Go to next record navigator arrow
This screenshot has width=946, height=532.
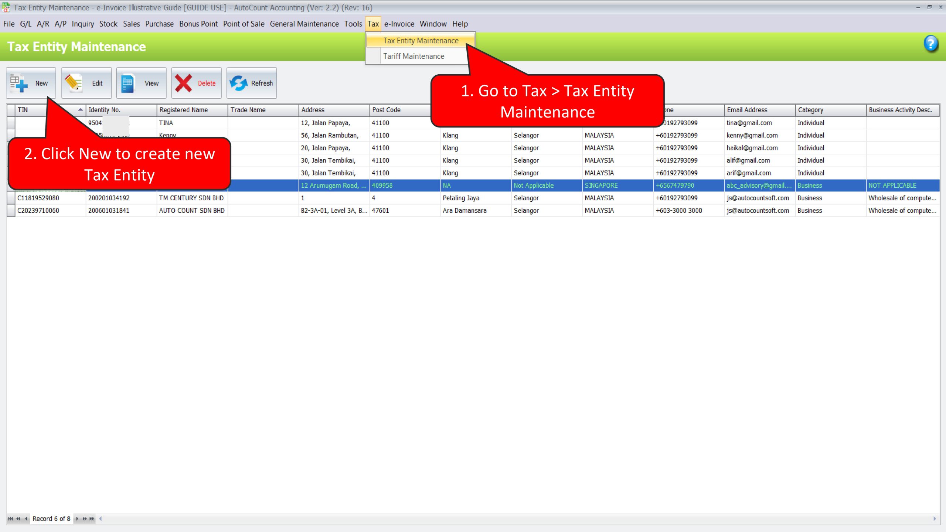77,519
